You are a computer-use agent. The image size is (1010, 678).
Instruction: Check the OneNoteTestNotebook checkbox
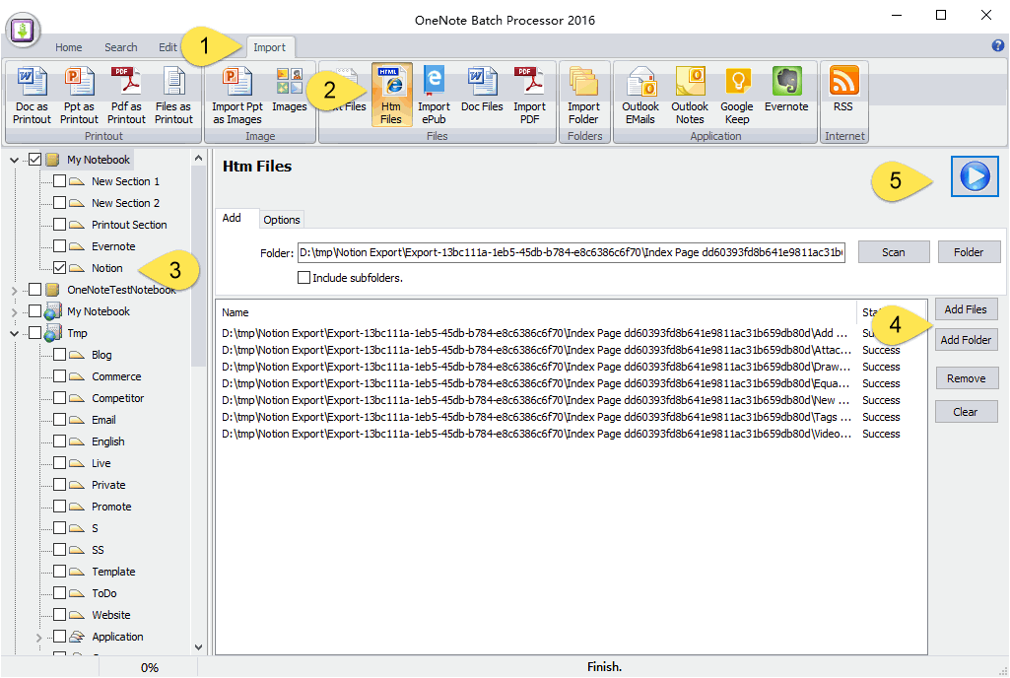(35, 290)
